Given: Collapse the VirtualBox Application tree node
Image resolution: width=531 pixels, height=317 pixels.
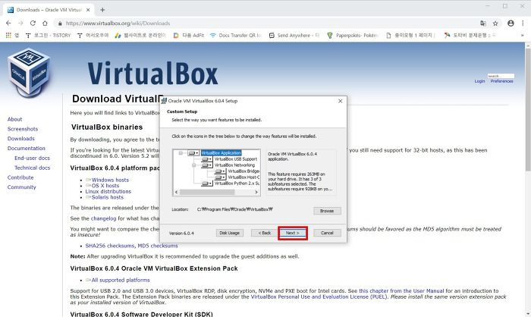Looking at the screenshot, I should pos(181,153).
